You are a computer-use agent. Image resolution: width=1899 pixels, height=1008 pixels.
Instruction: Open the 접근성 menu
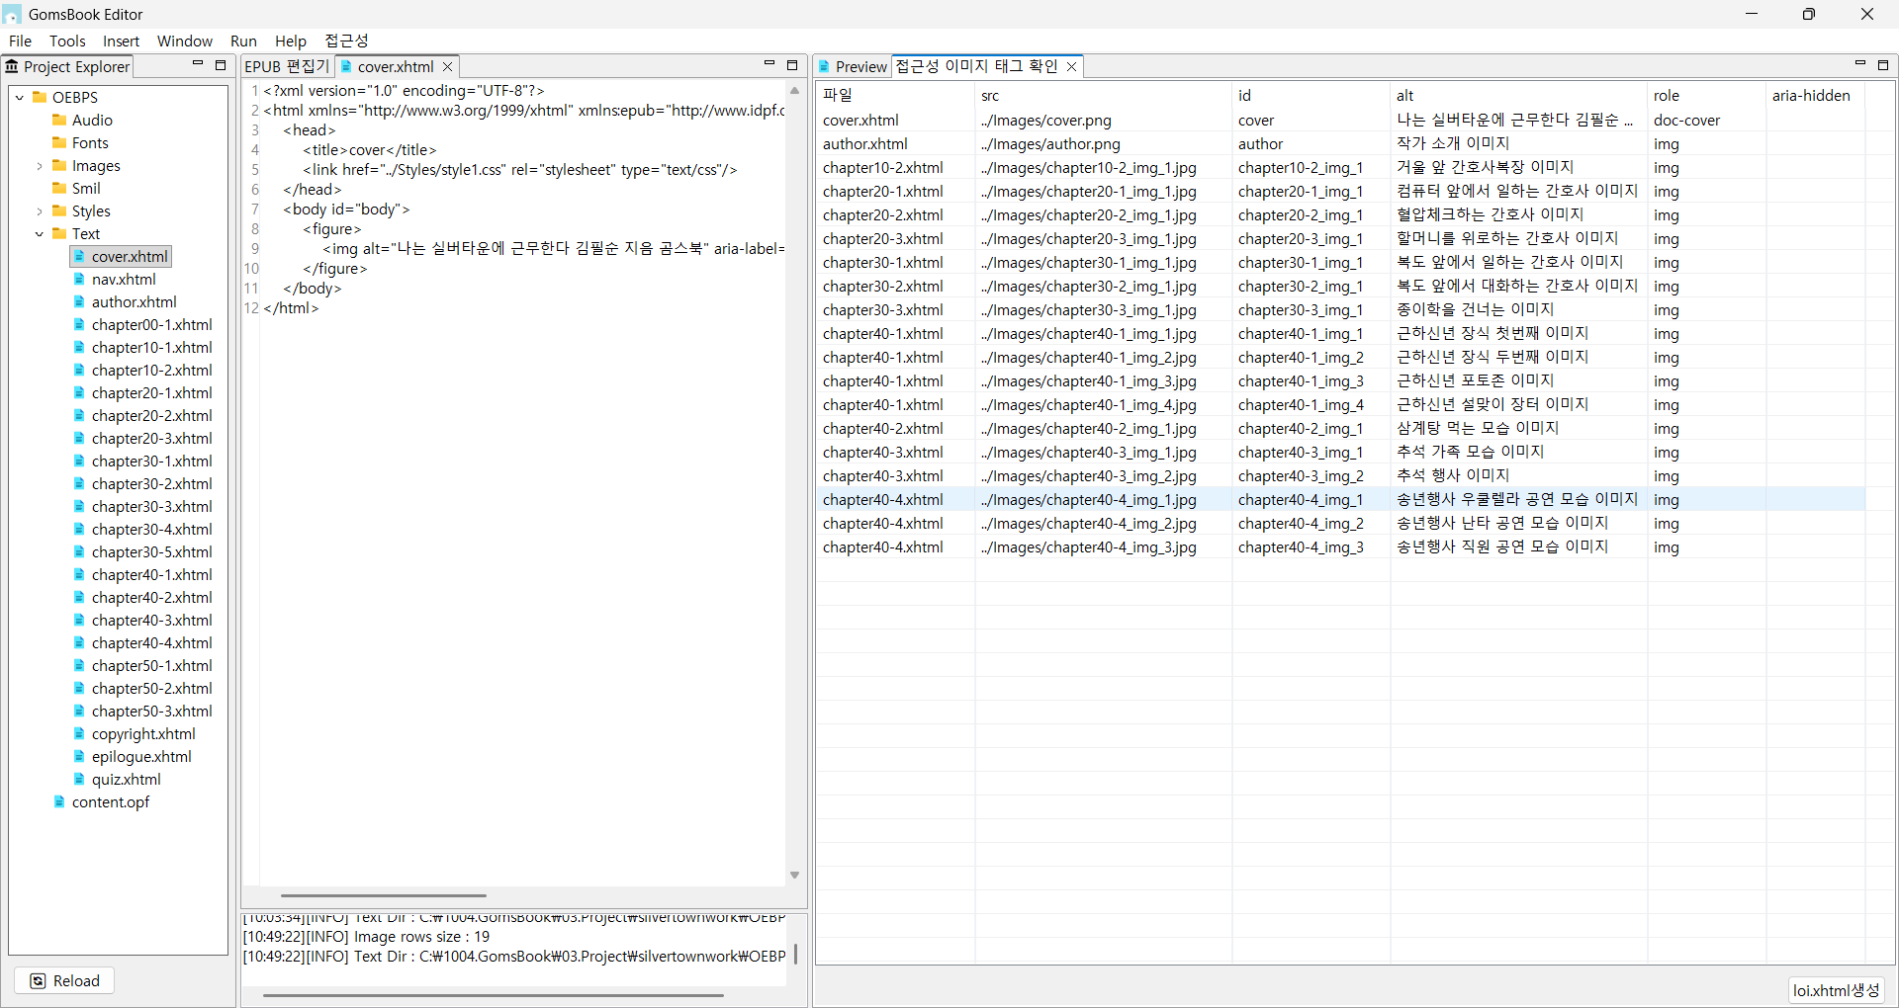coord(346,41)
